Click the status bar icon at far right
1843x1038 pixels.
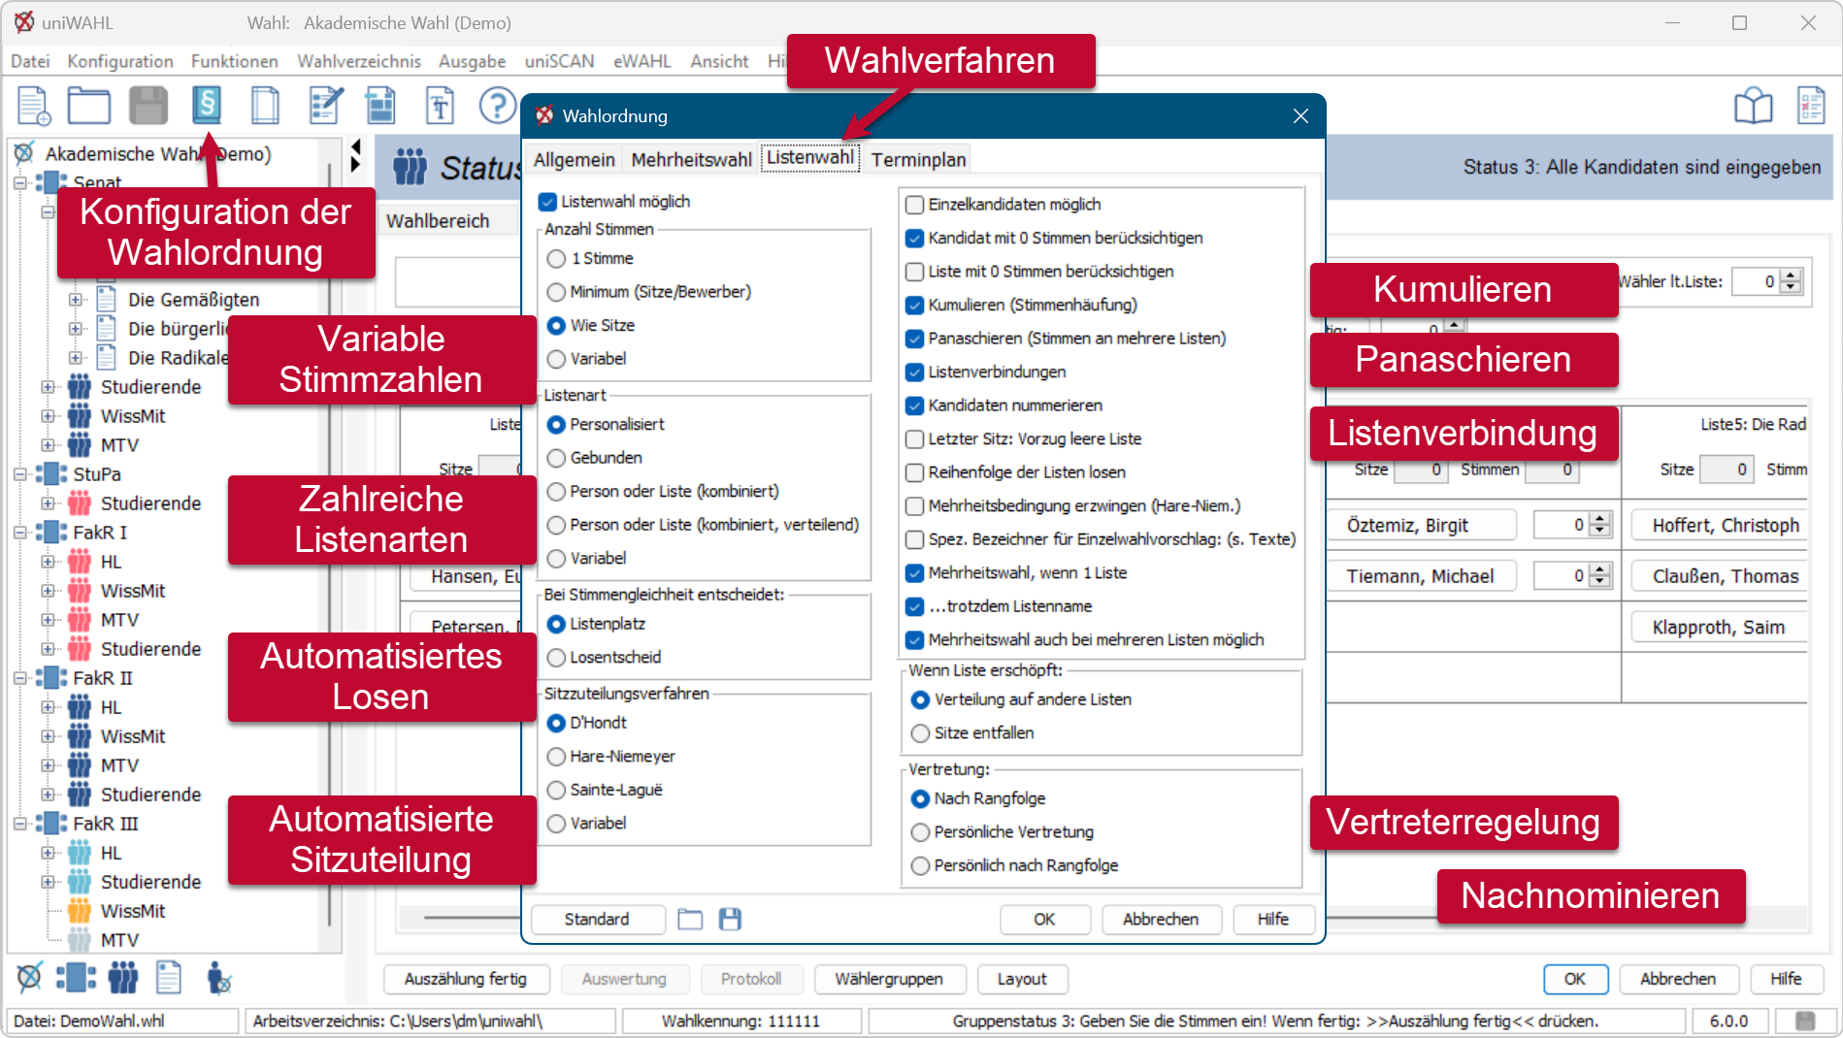coord(1805,1021)
